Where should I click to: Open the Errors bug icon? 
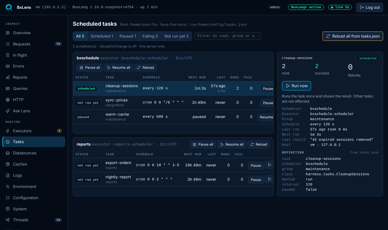tap(8, 66)
